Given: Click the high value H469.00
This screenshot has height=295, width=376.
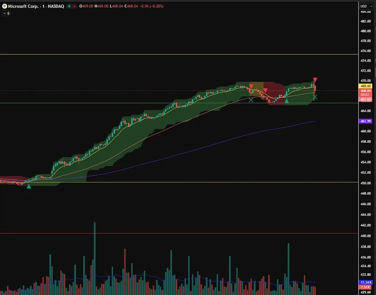Looking at the screenshot, I should pyautogui.click(x=102, y=6).
